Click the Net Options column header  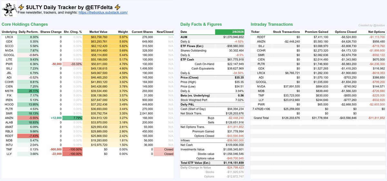pyautogui.click(x=376, y=32)
